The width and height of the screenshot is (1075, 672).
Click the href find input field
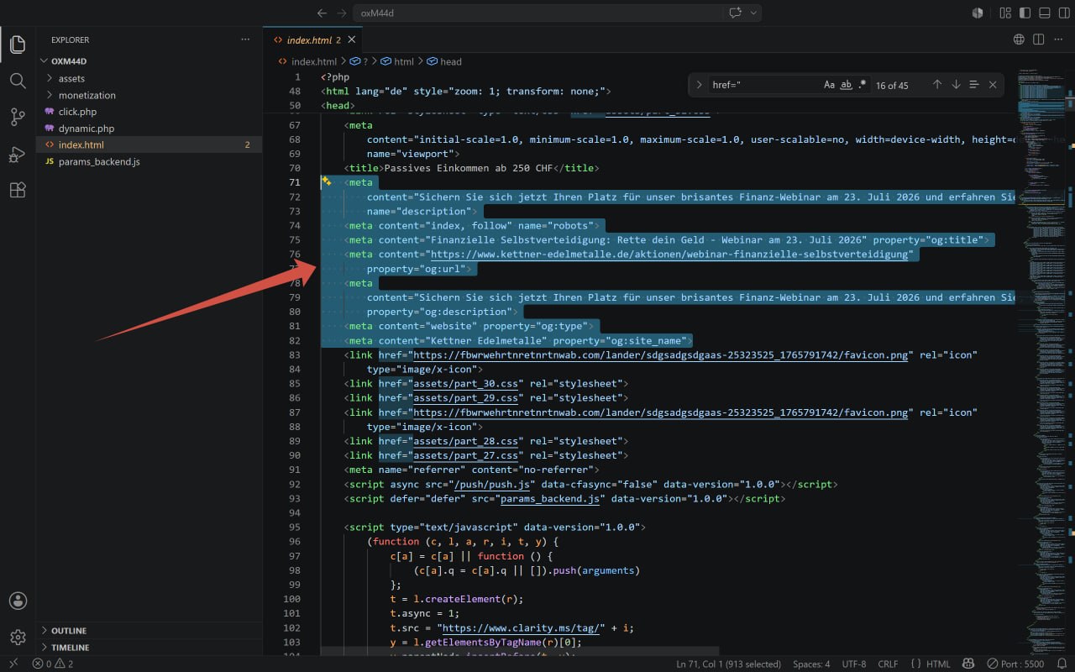pos(764,85)
